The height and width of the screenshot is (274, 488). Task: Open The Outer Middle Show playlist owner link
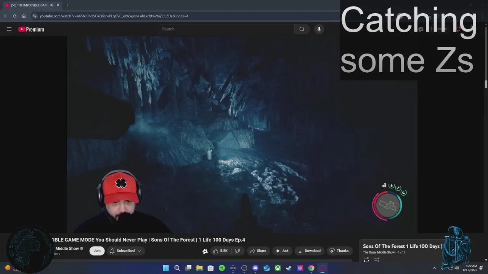pyautogui.click(x=379, y=252)
